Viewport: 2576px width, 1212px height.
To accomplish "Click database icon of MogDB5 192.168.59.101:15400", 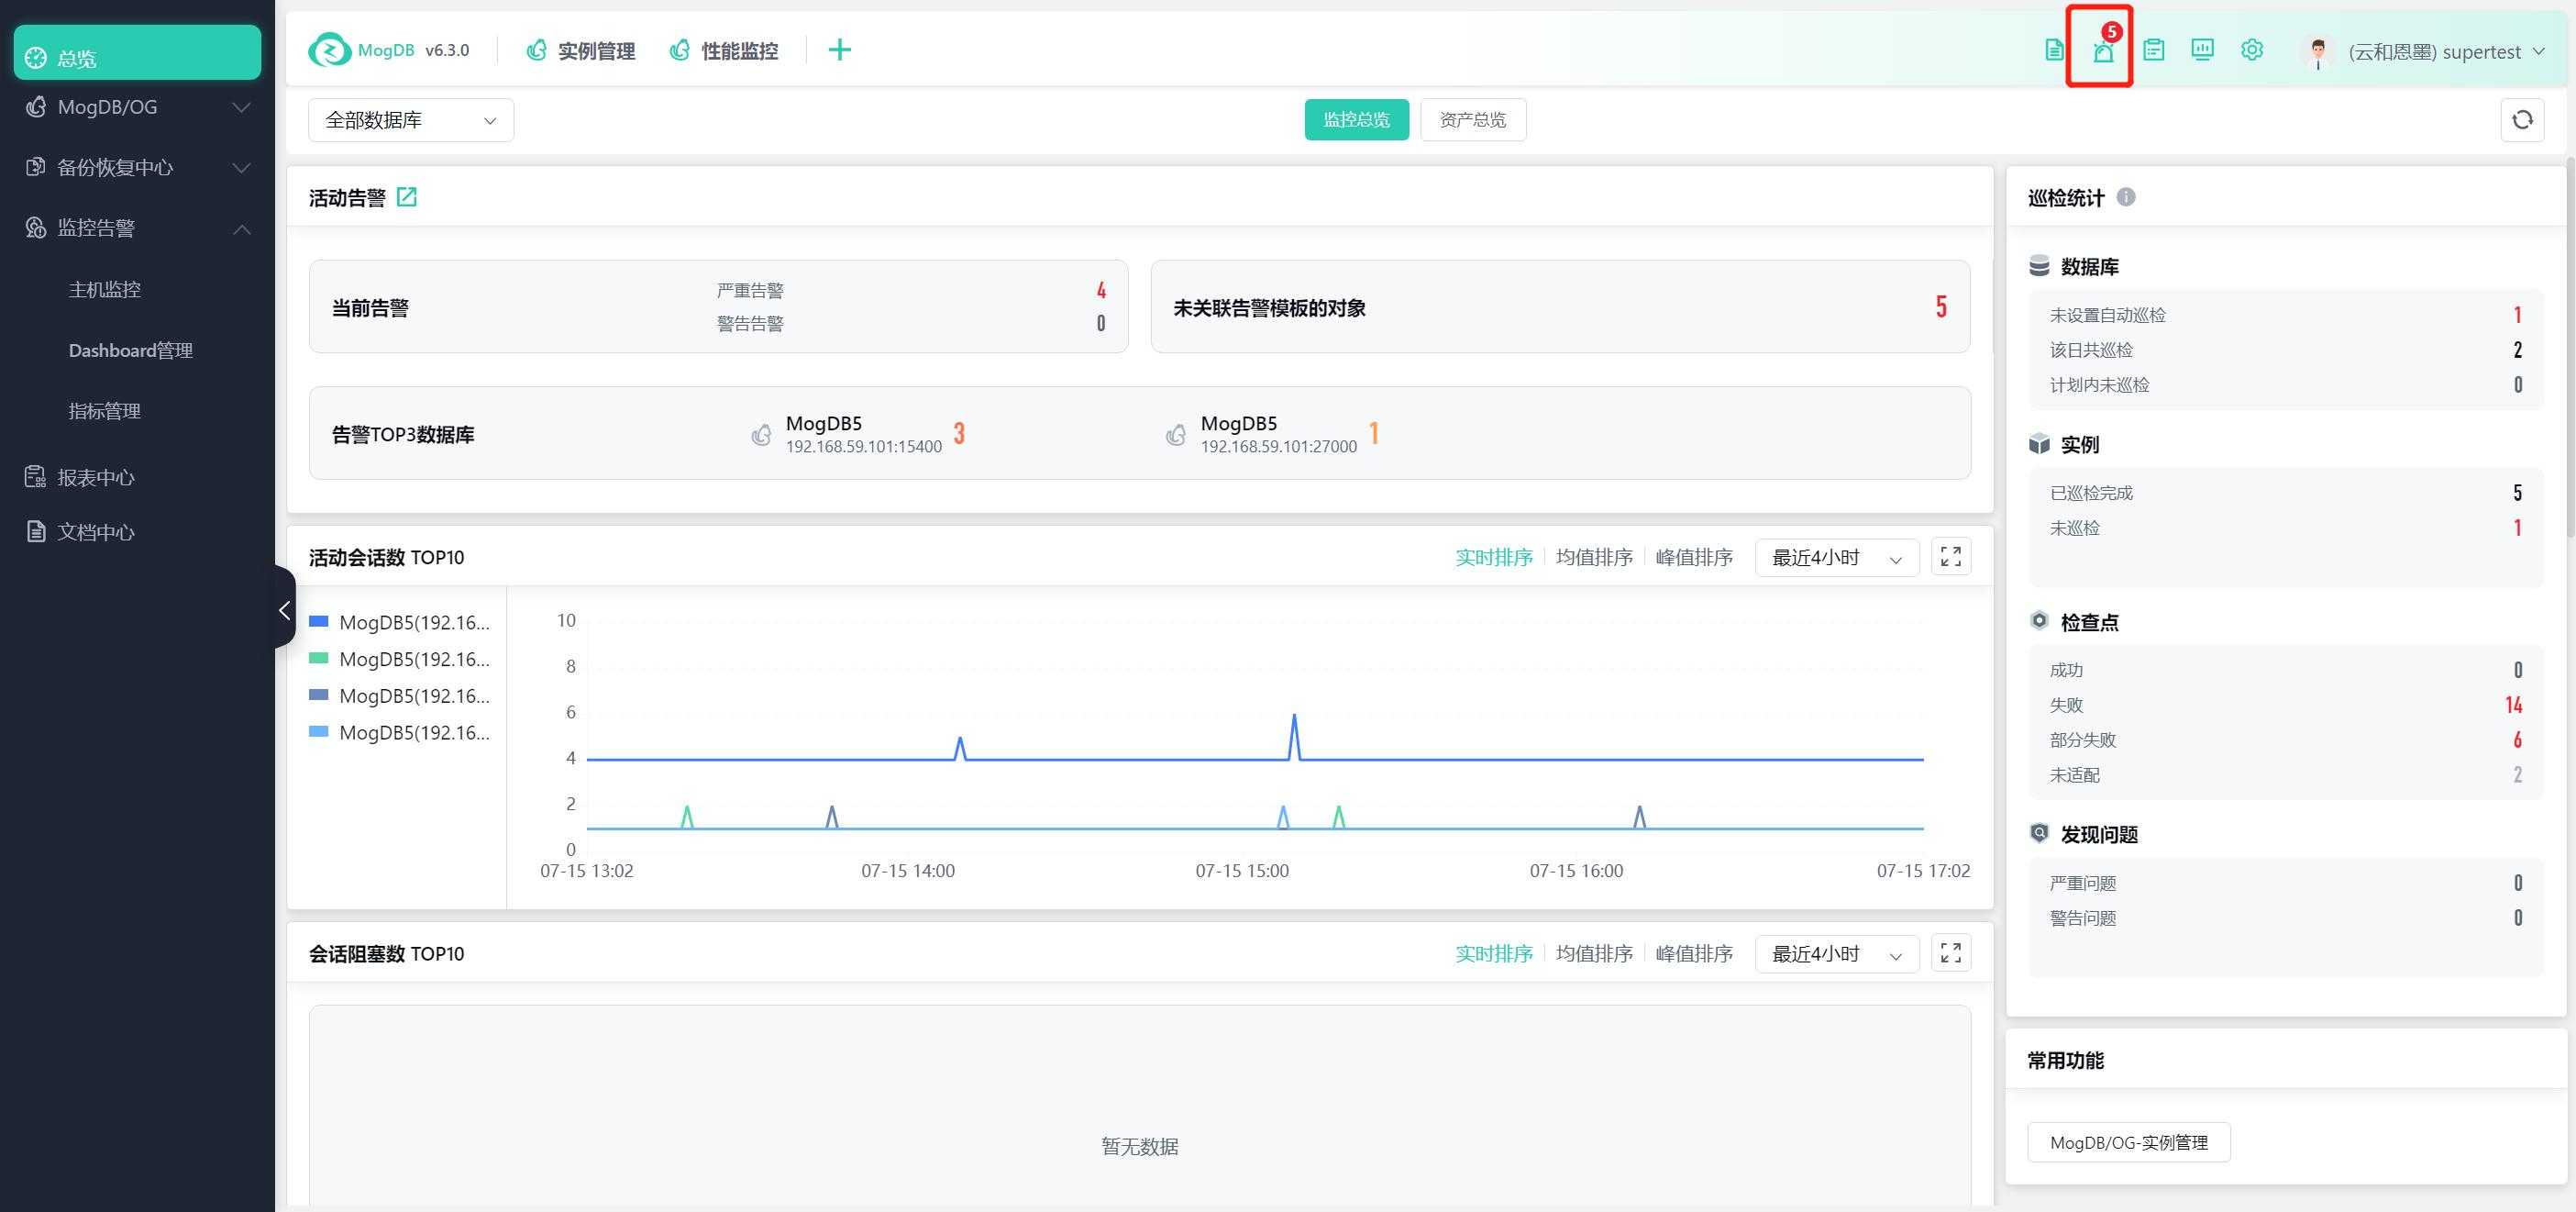I will [761, 434].
